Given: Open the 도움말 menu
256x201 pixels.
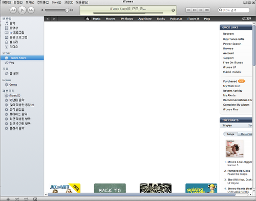Looking at the screenshot, I should pyautogui.click(x=82, y=2).
